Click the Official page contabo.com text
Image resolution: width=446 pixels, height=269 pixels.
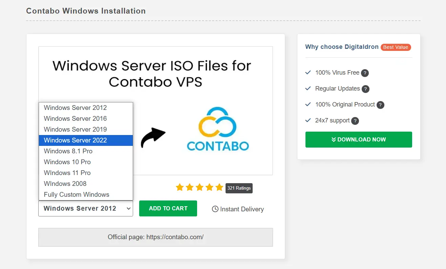(x=155, y=237)
